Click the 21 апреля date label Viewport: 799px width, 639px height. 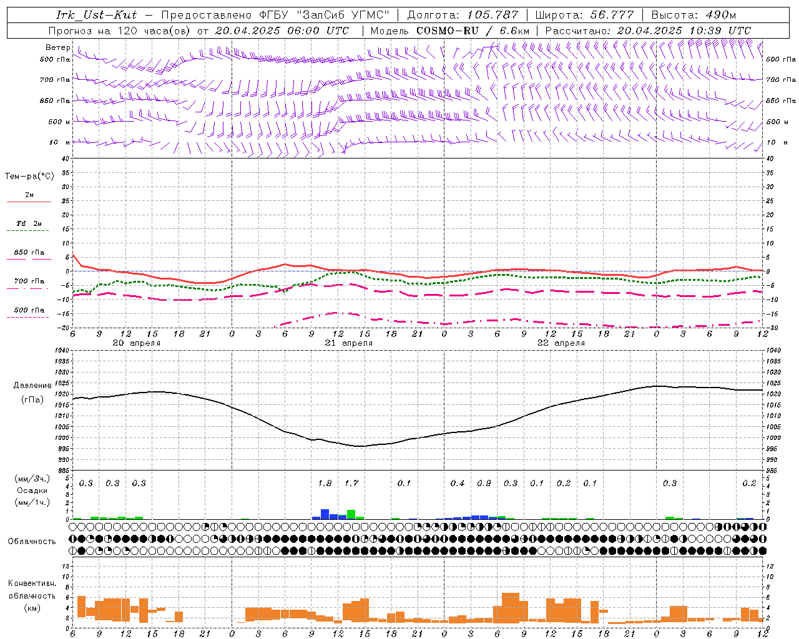(348, 343)
